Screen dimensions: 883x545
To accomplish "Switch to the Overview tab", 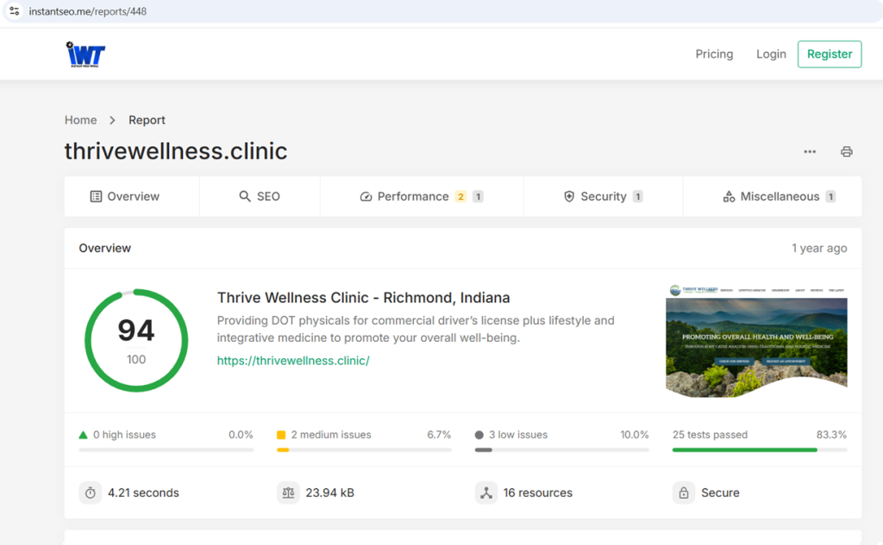I will tap(125, 196).
